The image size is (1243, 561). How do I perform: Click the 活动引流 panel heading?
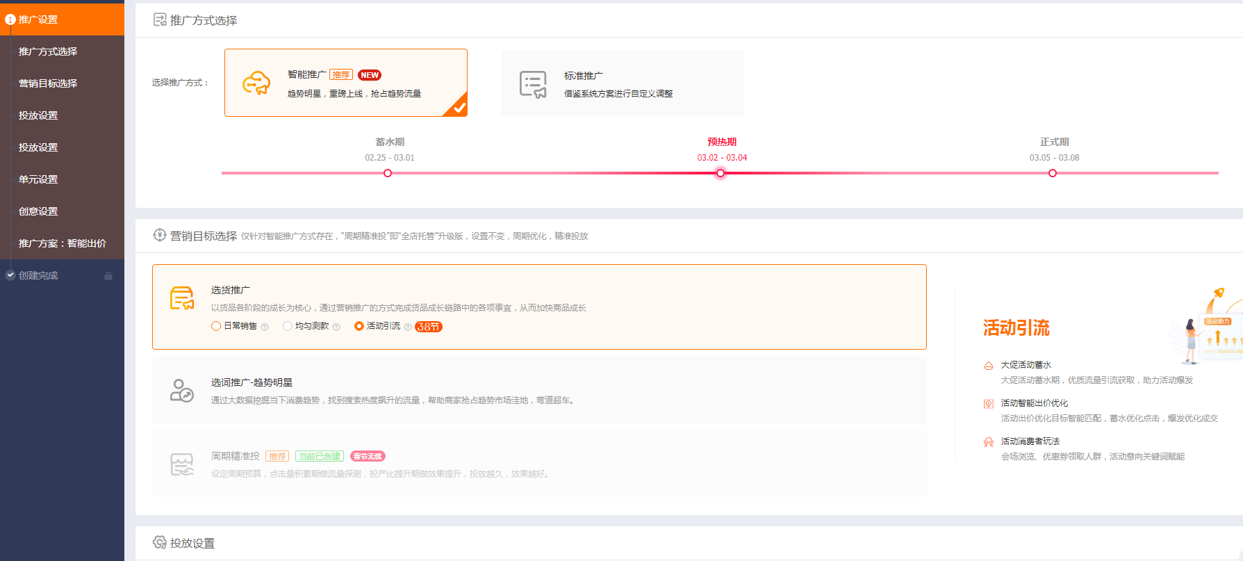pyautogui.click(x=1016, y=328)
